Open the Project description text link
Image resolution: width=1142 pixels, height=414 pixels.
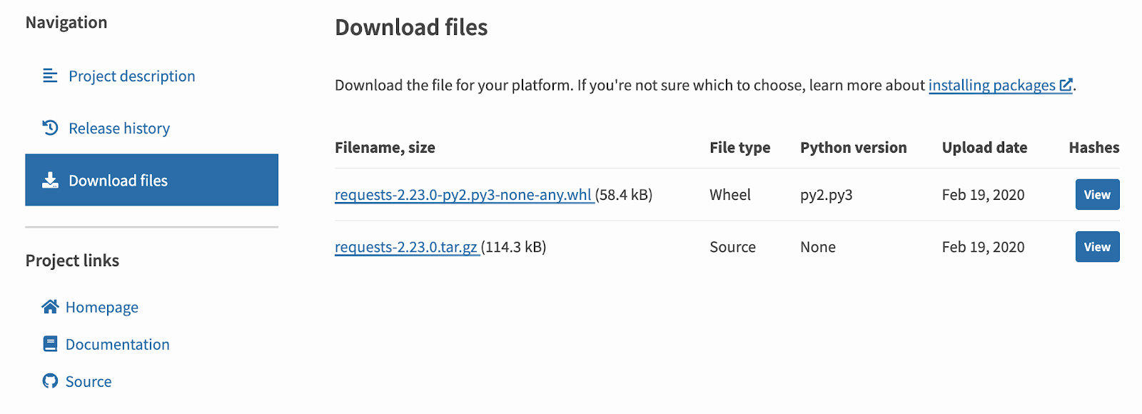131,76
